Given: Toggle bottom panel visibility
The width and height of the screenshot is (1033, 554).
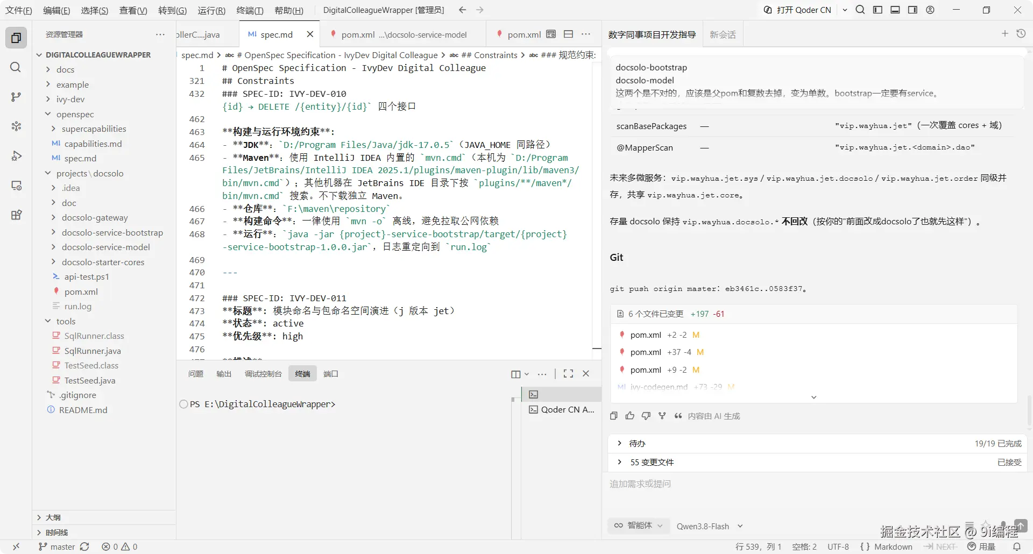Looking at the screenshot, I should [x=895, y=10].
